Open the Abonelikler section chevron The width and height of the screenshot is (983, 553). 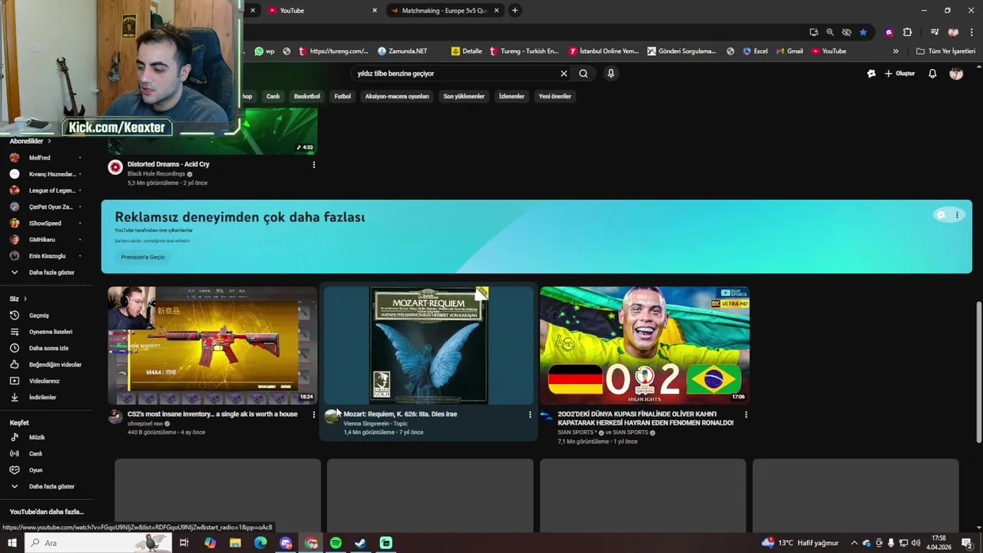tap(49, 141)
